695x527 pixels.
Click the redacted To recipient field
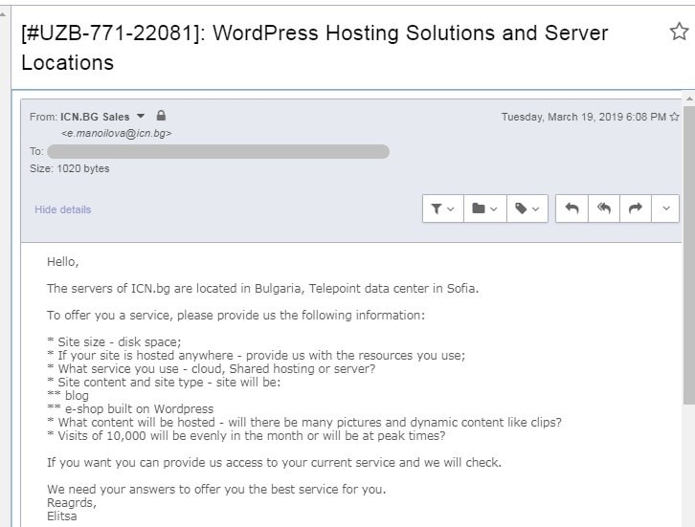218,151
